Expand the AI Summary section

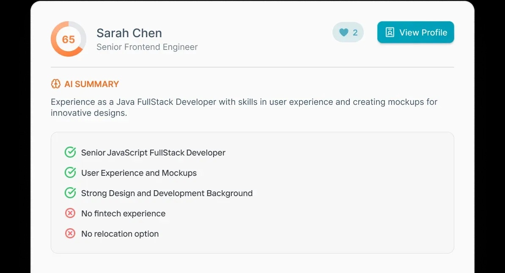pos(85,84)
